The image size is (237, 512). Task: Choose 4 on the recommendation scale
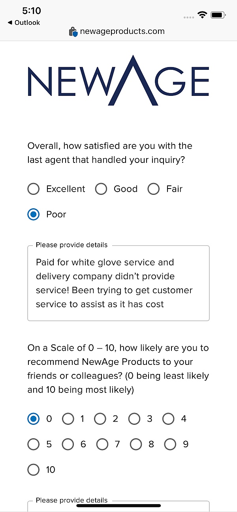tap(168, 419)
